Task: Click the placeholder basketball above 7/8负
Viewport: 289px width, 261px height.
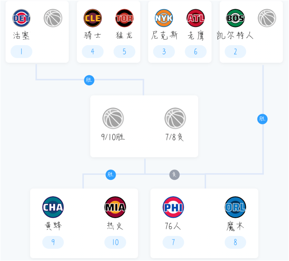Action: 175,118
